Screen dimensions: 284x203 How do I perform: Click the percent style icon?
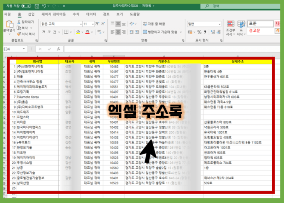pos(200,32)
